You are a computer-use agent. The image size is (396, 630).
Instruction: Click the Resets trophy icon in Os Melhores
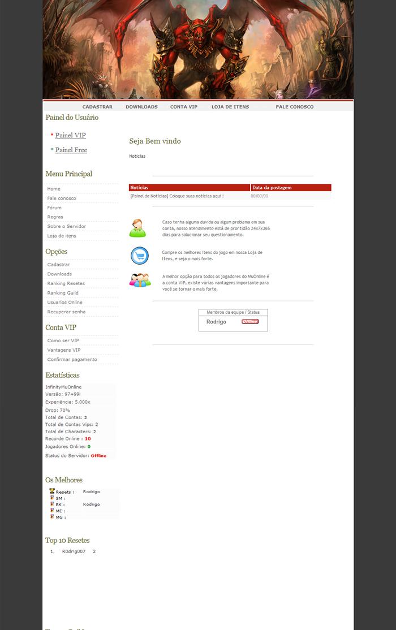tap(52, 491)
